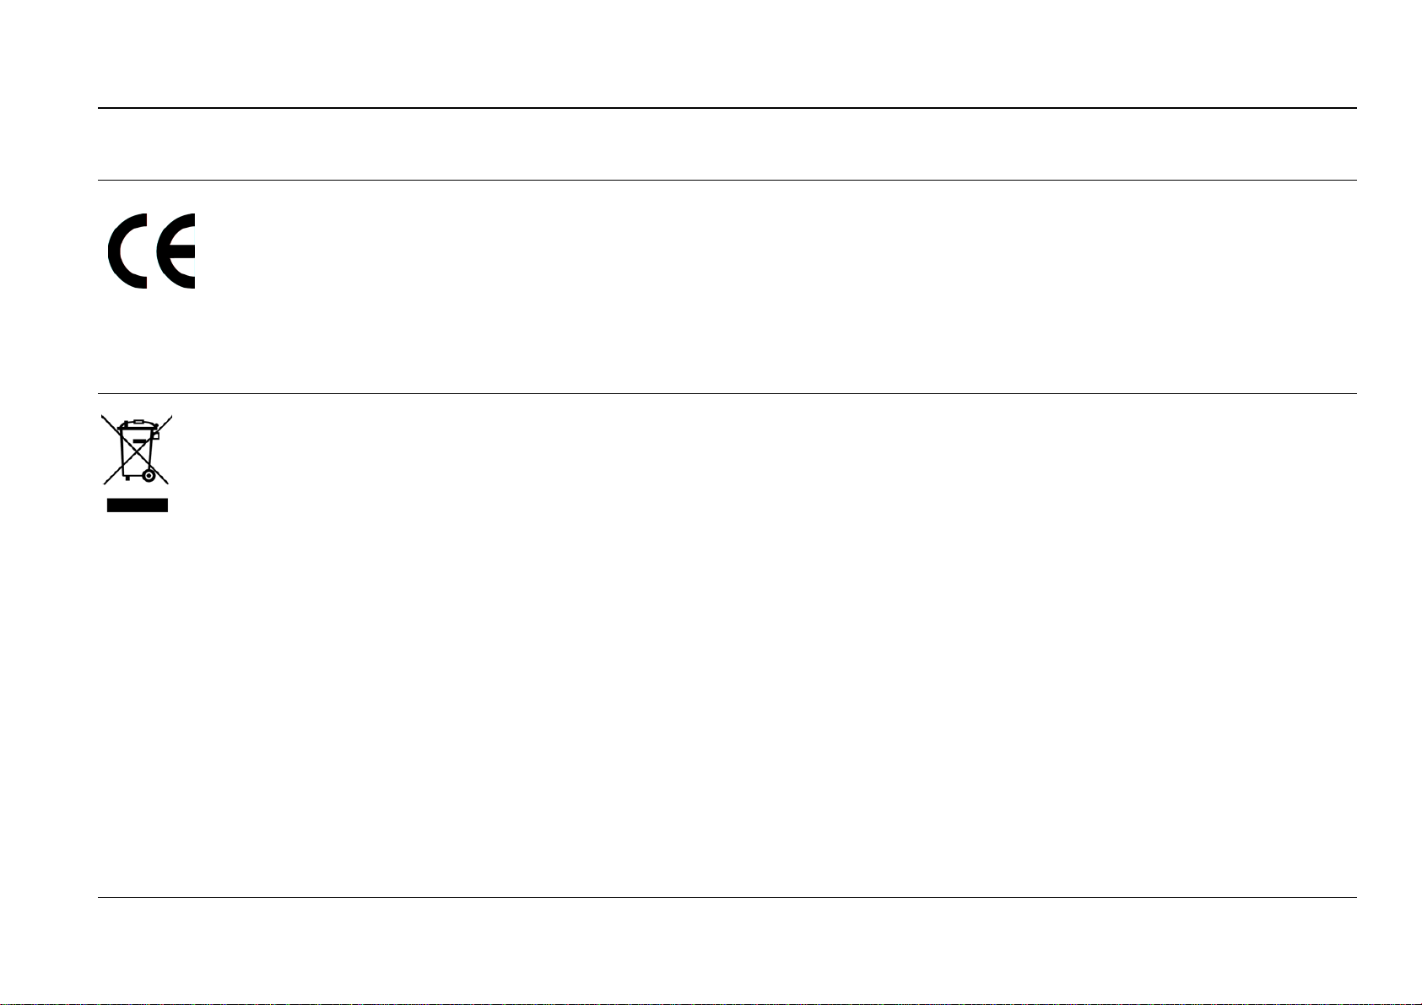1422x1005 pixels.
Task: Click the center of the X over the bin
Action: [137, 449]
